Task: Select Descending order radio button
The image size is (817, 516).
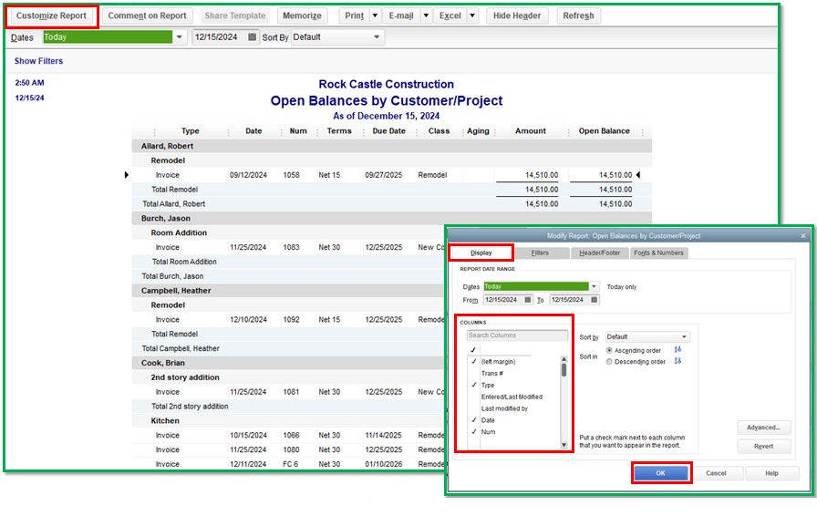Action: [609, 362]
